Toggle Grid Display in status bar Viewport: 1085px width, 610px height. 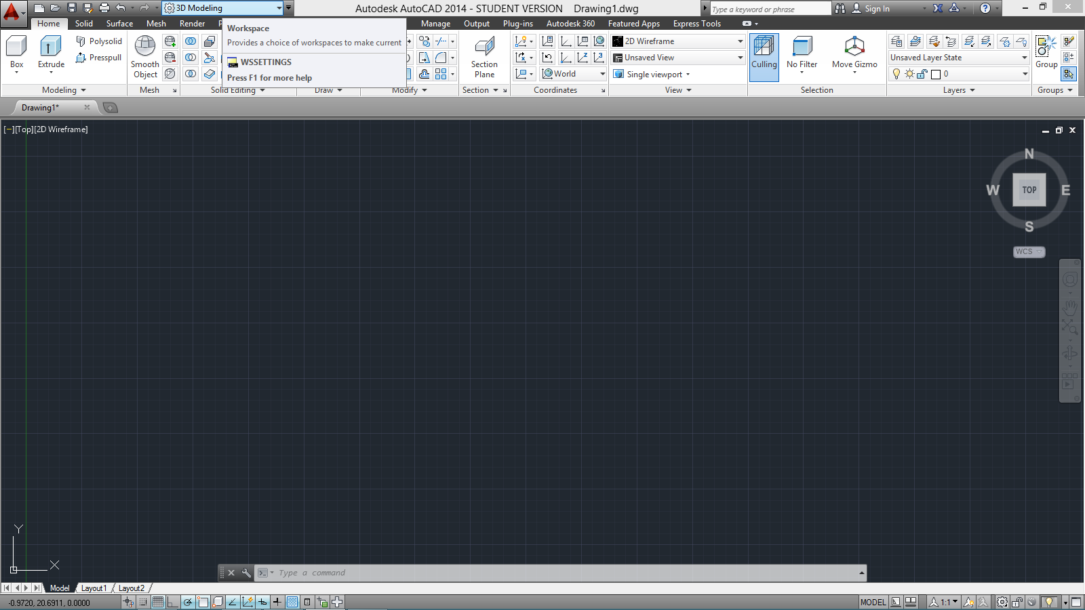[x=158, y=602]
